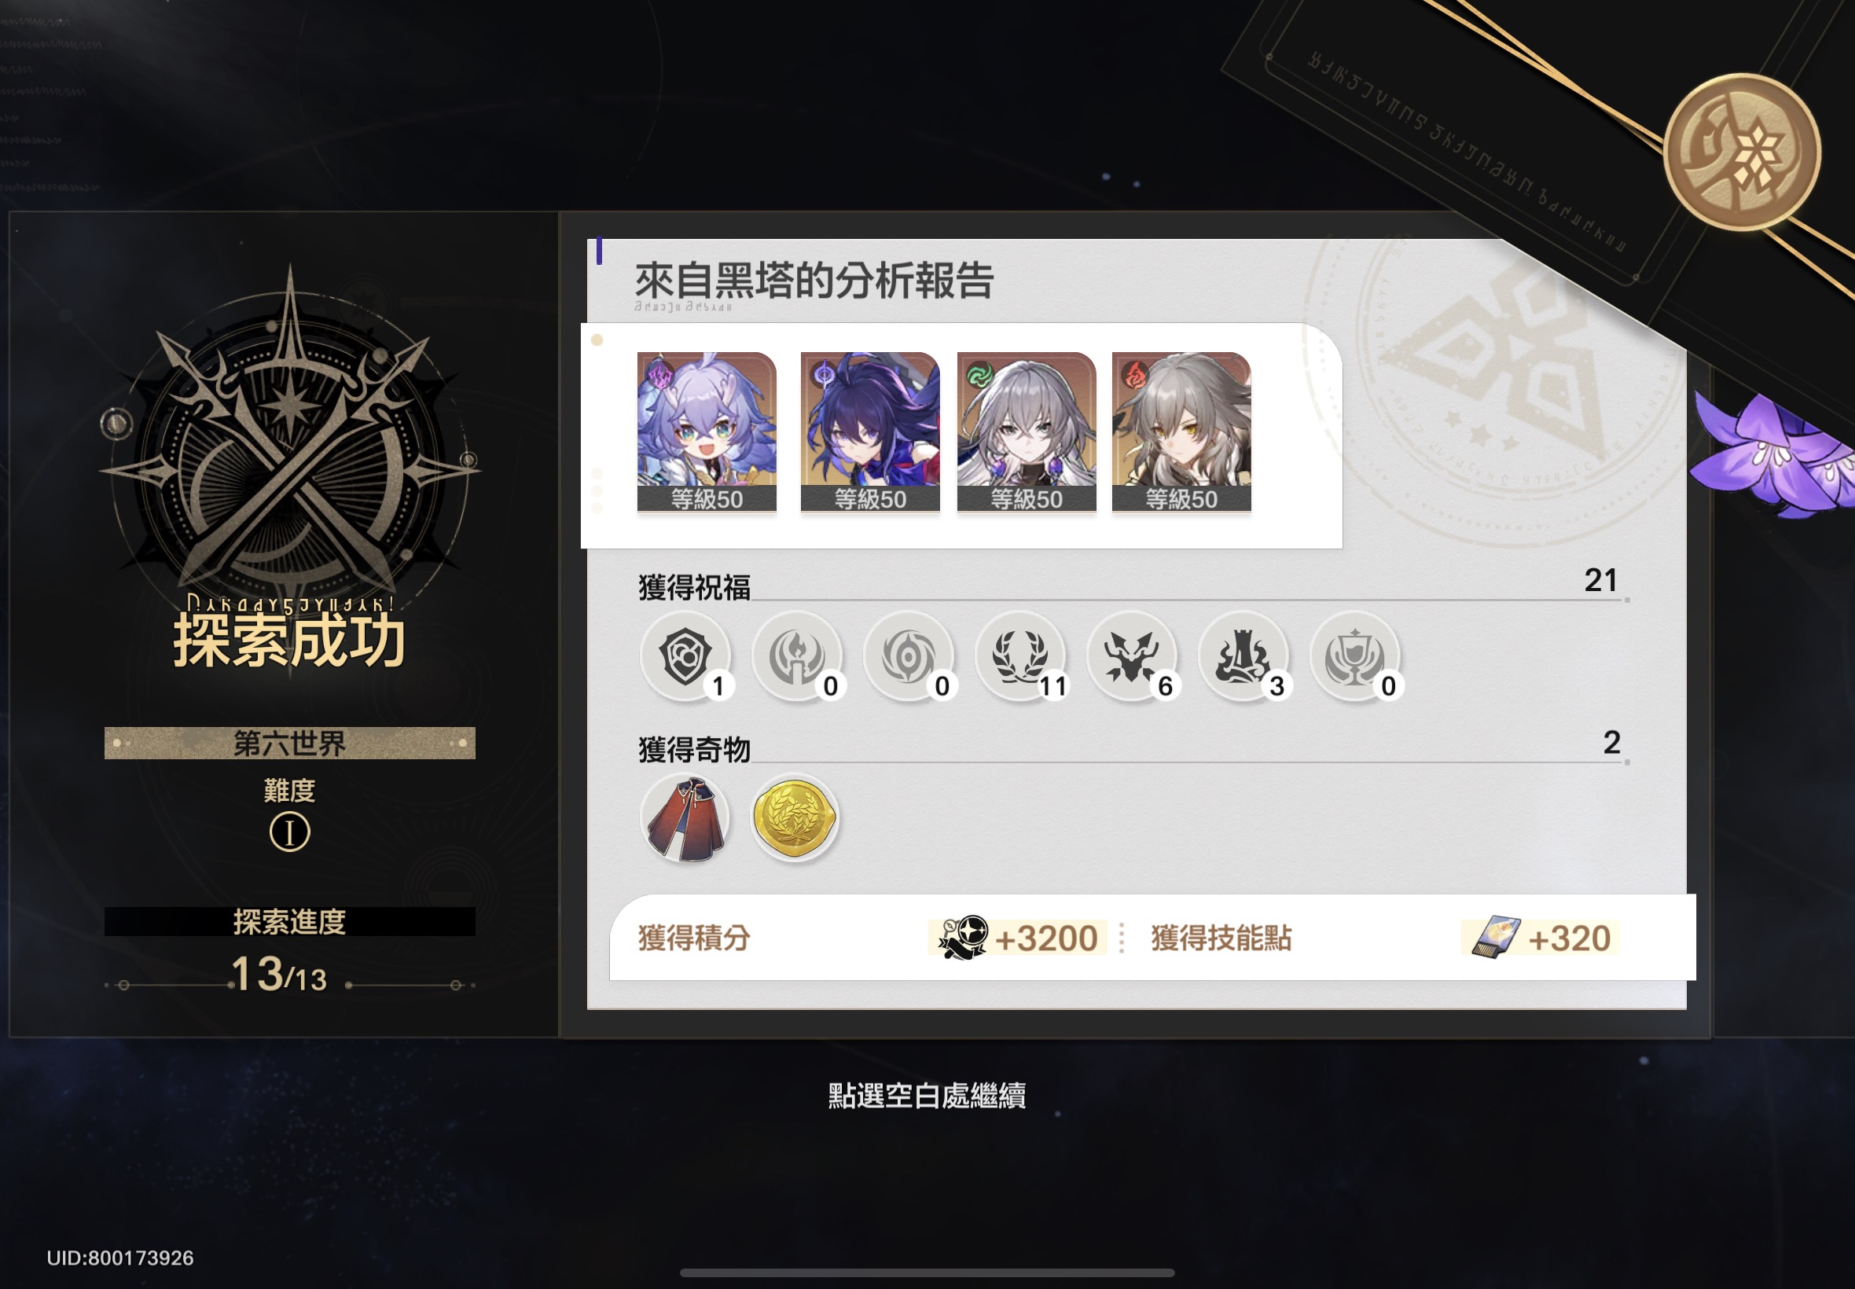Click the 點選空白處繼續 text to continue
This screenshot has width=1855, height=1289.
click(927, 1096)
